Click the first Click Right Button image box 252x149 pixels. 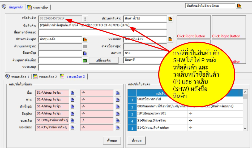tap(194, 27)
